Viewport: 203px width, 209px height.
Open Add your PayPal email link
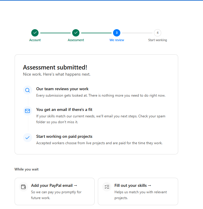(x=54, y=185)
